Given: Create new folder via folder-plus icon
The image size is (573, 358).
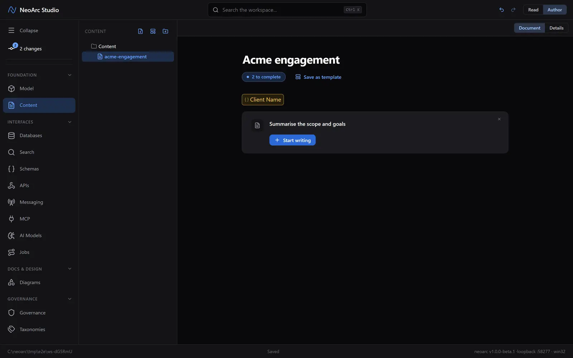Looking at the screenshot, I should coord(165,32).
